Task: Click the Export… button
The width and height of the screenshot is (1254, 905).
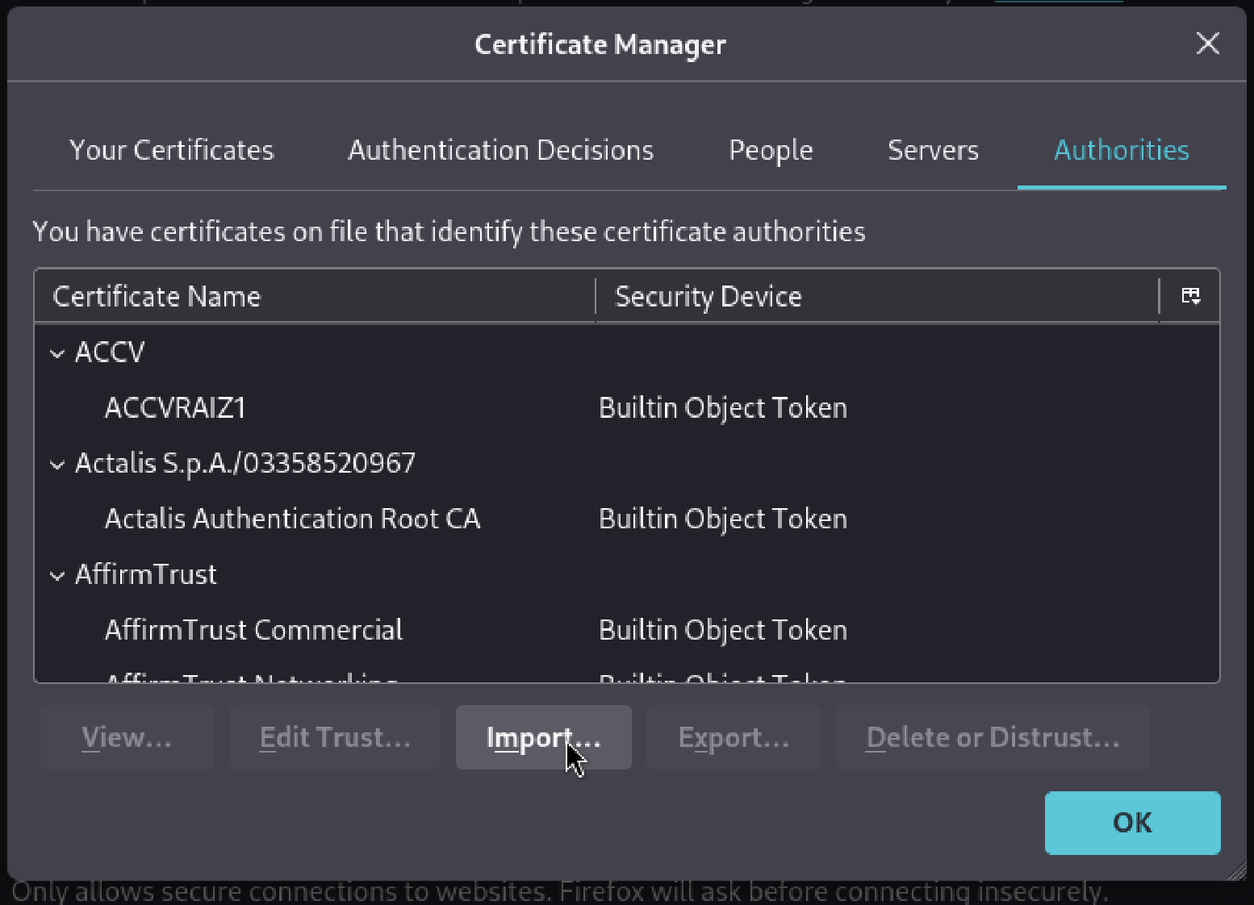Action: point(734,737)
